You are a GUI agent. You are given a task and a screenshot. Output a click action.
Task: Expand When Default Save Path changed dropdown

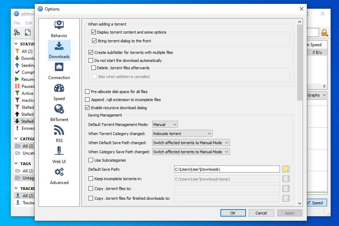coord(191,143)
